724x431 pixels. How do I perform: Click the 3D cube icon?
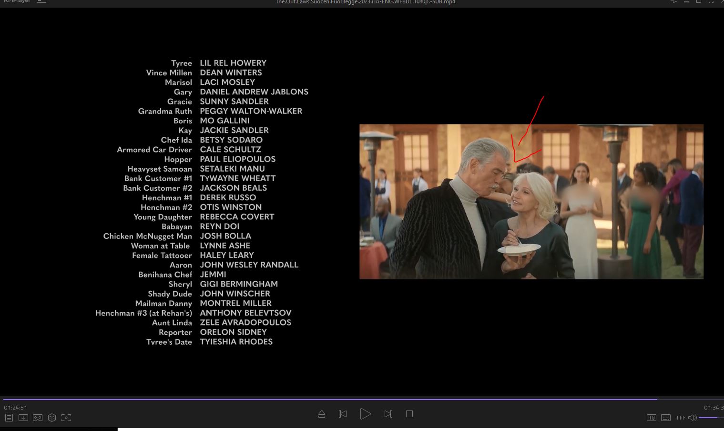(x=52, y=418)
